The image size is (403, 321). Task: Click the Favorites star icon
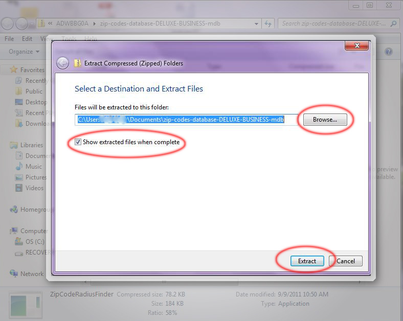[13, 70]
